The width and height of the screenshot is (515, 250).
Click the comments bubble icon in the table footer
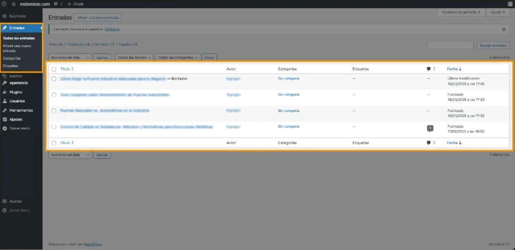(x=428, y=143)
